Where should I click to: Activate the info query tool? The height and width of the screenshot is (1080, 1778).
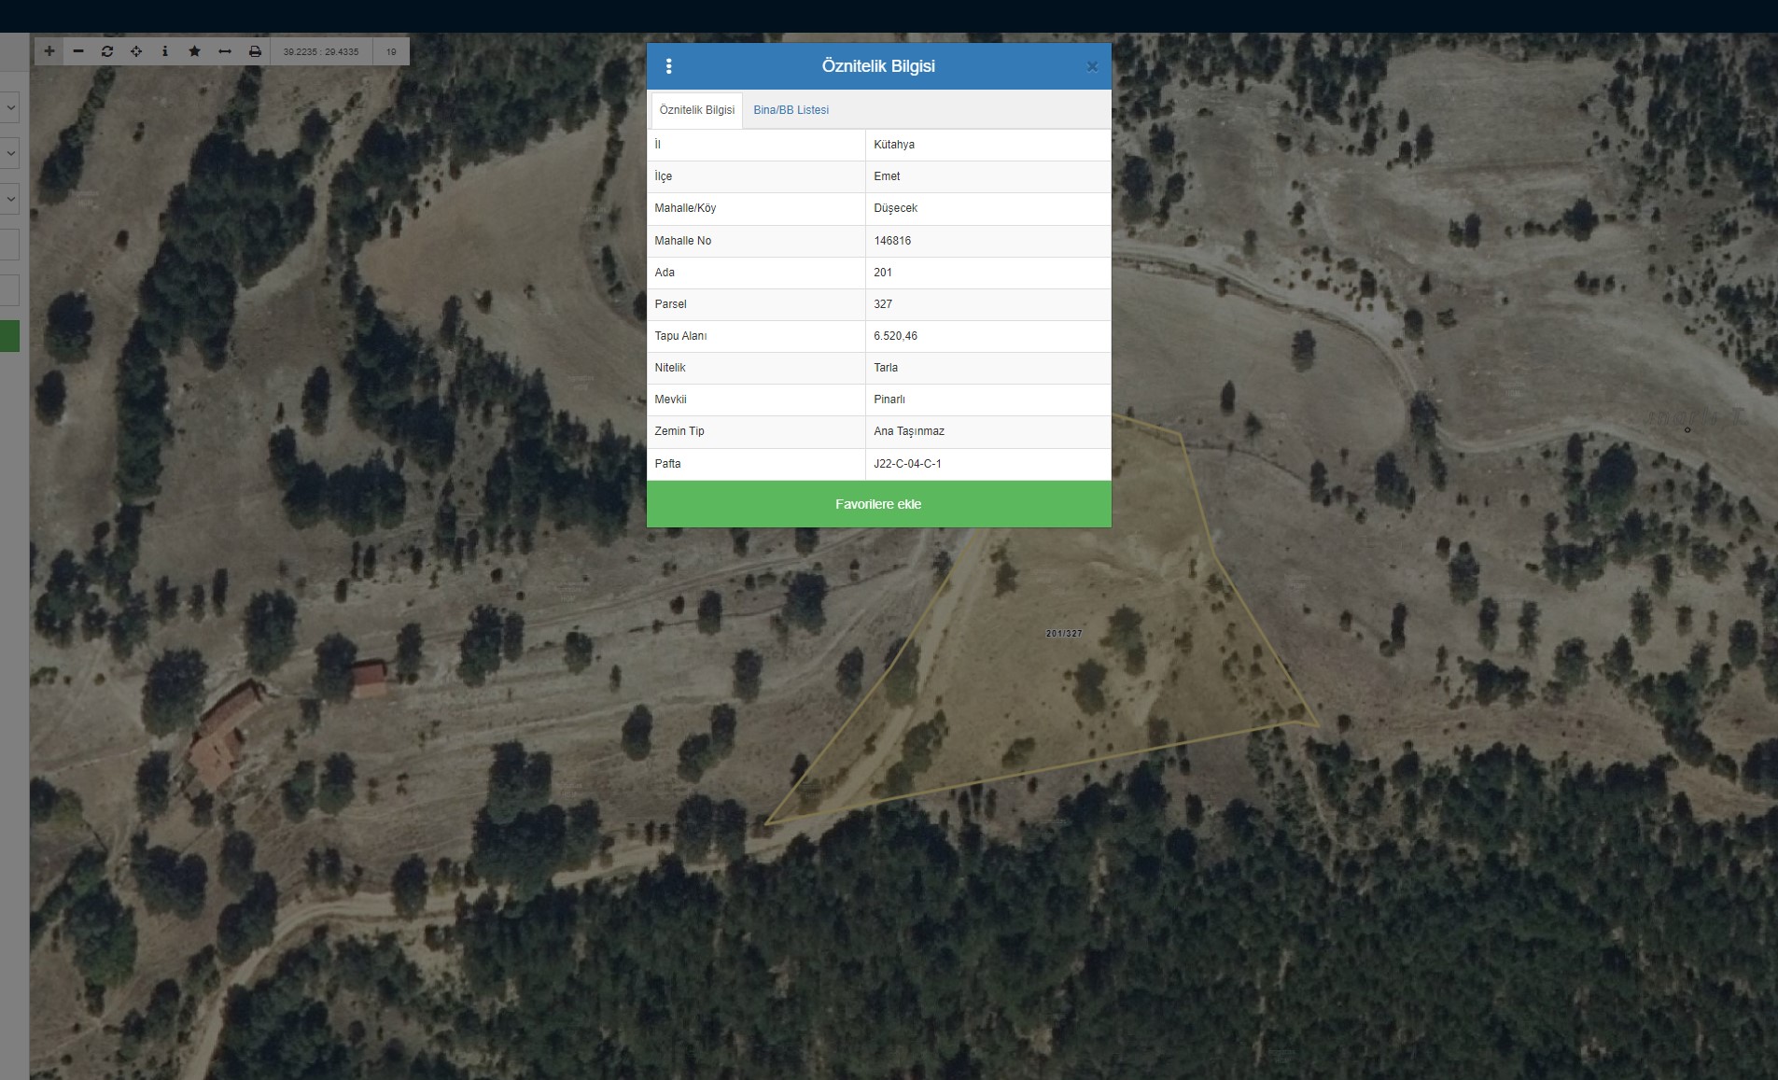click(x=165, y=51)
